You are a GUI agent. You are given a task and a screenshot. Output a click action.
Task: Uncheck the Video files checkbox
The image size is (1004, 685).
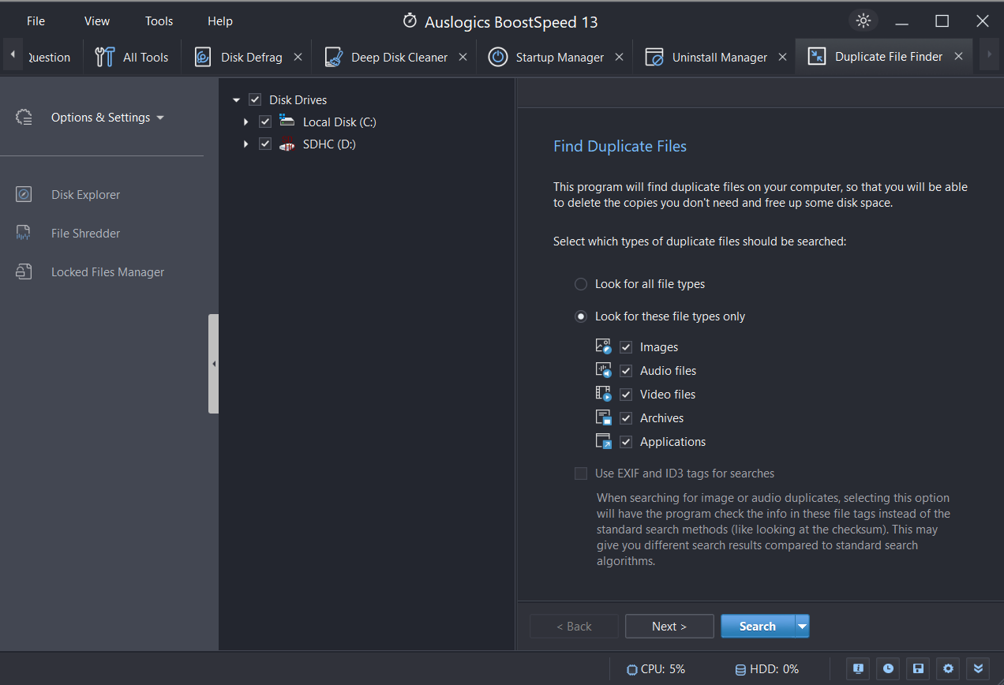pos(626,395)
